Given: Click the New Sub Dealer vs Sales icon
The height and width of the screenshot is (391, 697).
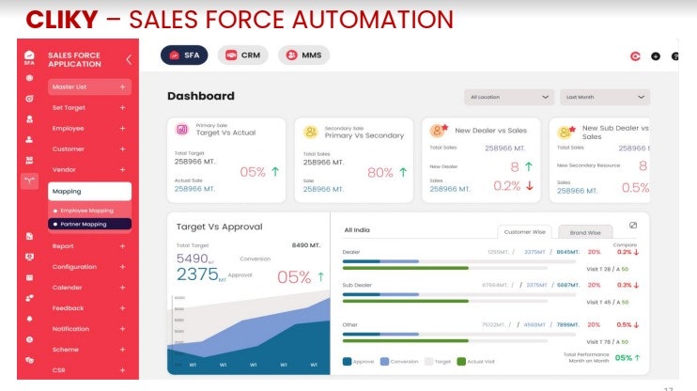Looking at the screenshot, I should tap(565, 132).
